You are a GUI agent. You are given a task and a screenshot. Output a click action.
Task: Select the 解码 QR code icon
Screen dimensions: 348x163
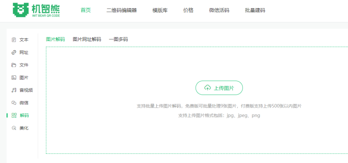click(x=14, y=115)
